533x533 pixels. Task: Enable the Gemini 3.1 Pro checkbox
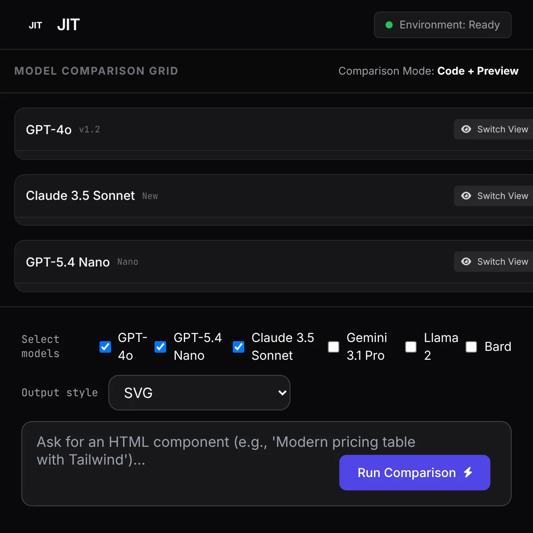[334, 347]
